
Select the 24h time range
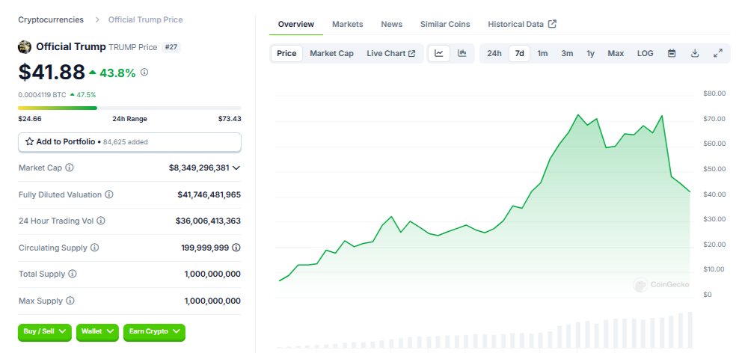[x=494, y=53]
